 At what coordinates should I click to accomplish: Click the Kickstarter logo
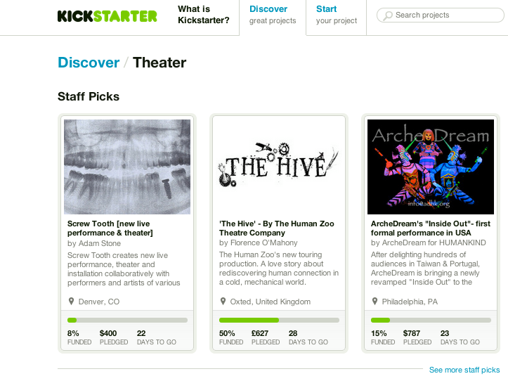(x=107, y=16)
